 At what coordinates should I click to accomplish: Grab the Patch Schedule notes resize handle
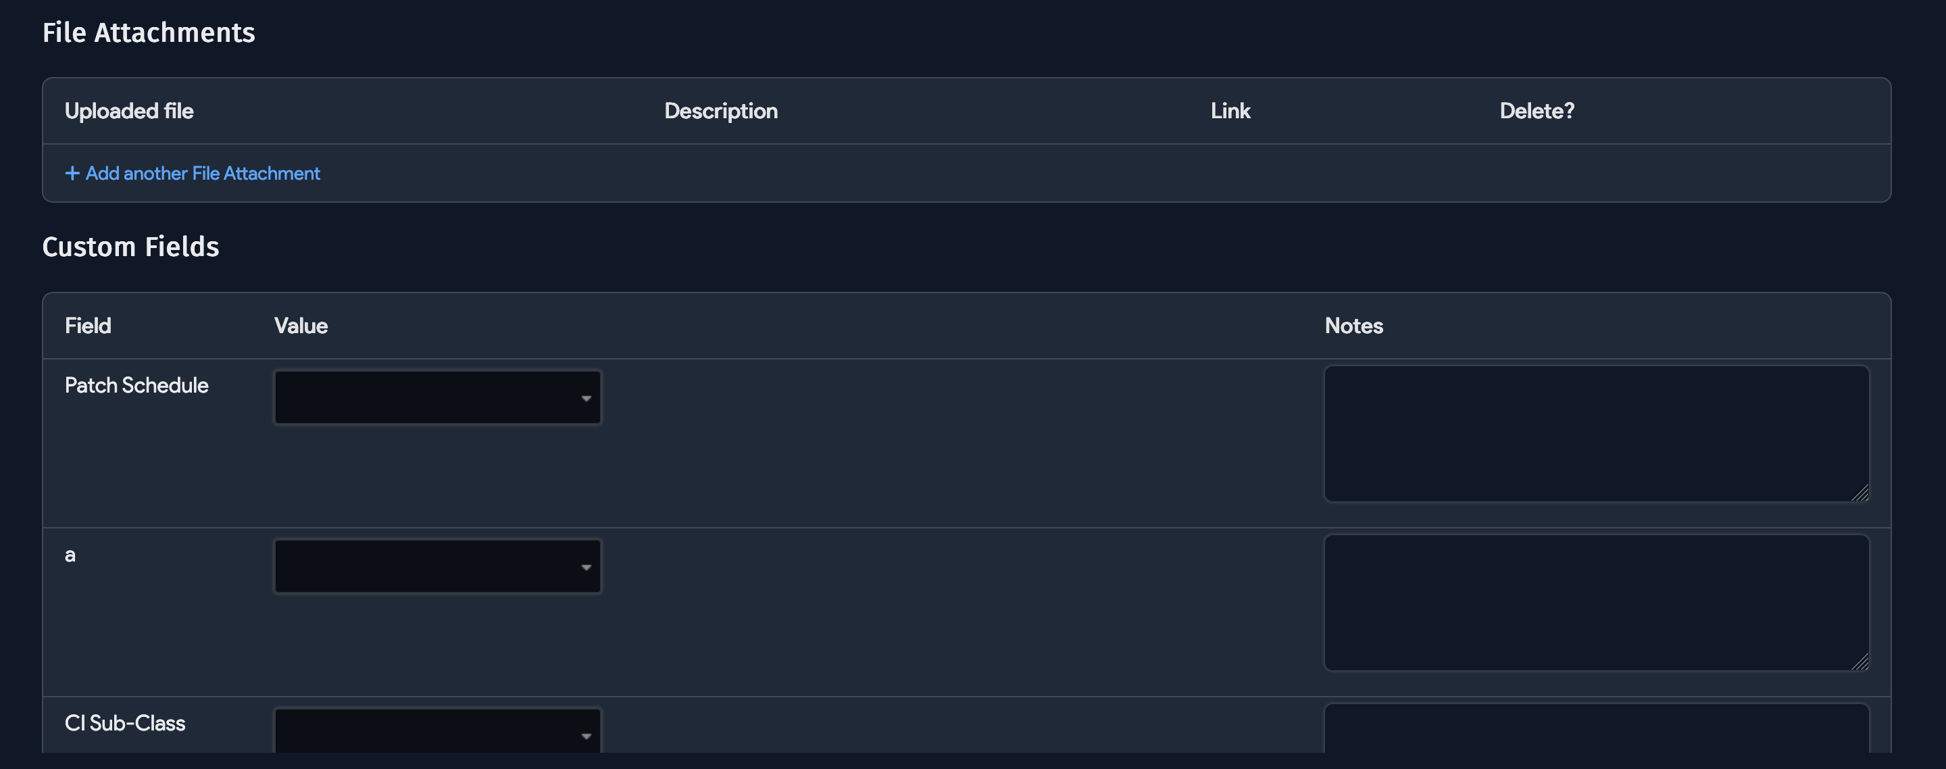[1861, 493]
